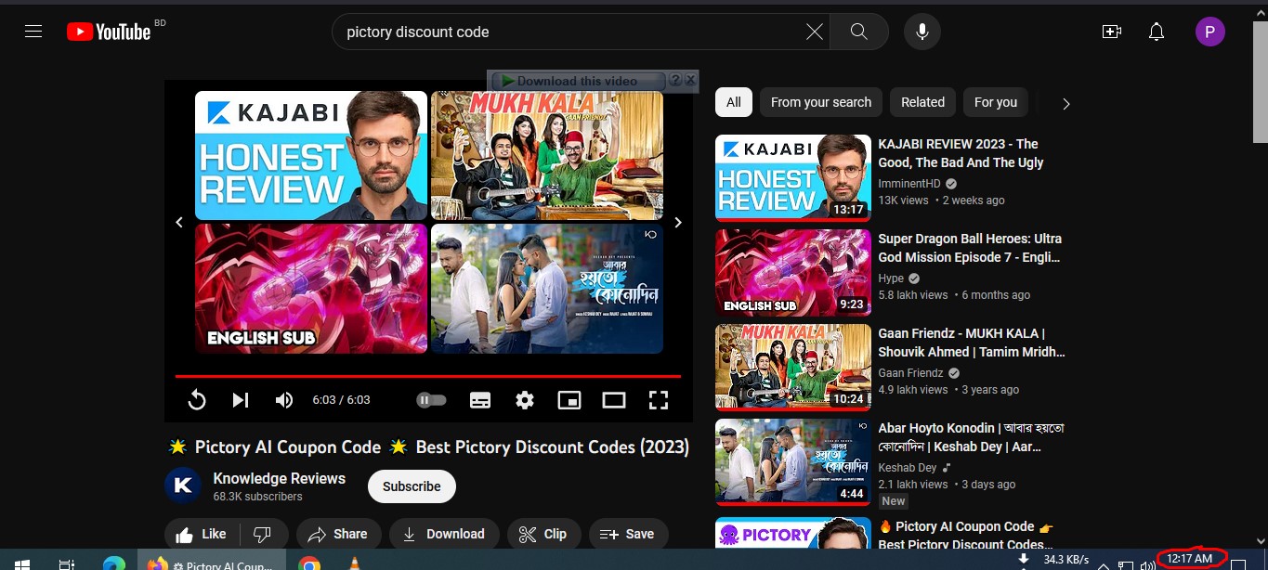Select the From your search chip

pyautogui.click(x=821, y=102)
